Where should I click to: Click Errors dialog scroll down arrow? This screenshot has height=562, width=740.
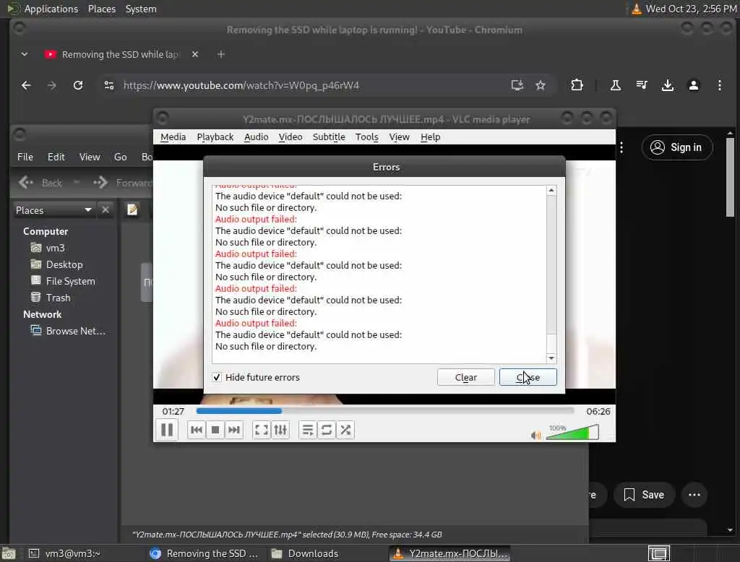[x=551, y=358]
